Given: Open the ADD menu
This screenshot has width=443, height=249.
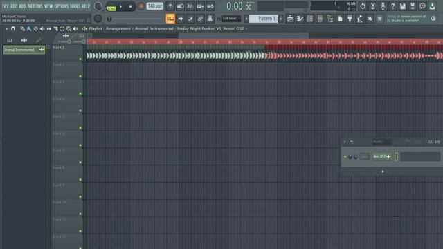Looking at the screenshot, I should [22, 6].
